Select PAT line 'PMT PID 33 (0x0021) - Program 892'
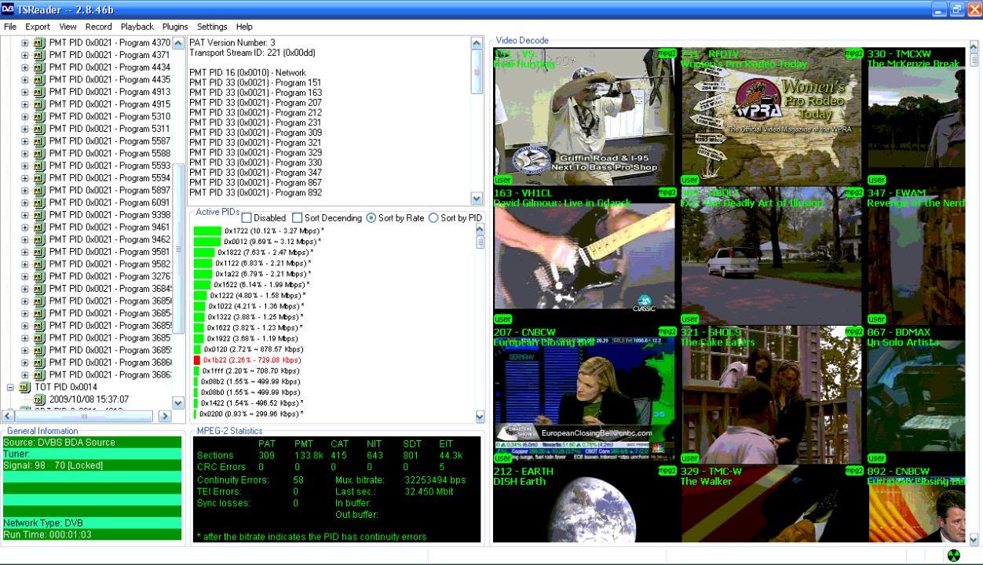The width and height of the screenshot is (983, 565). coord(256,192)
